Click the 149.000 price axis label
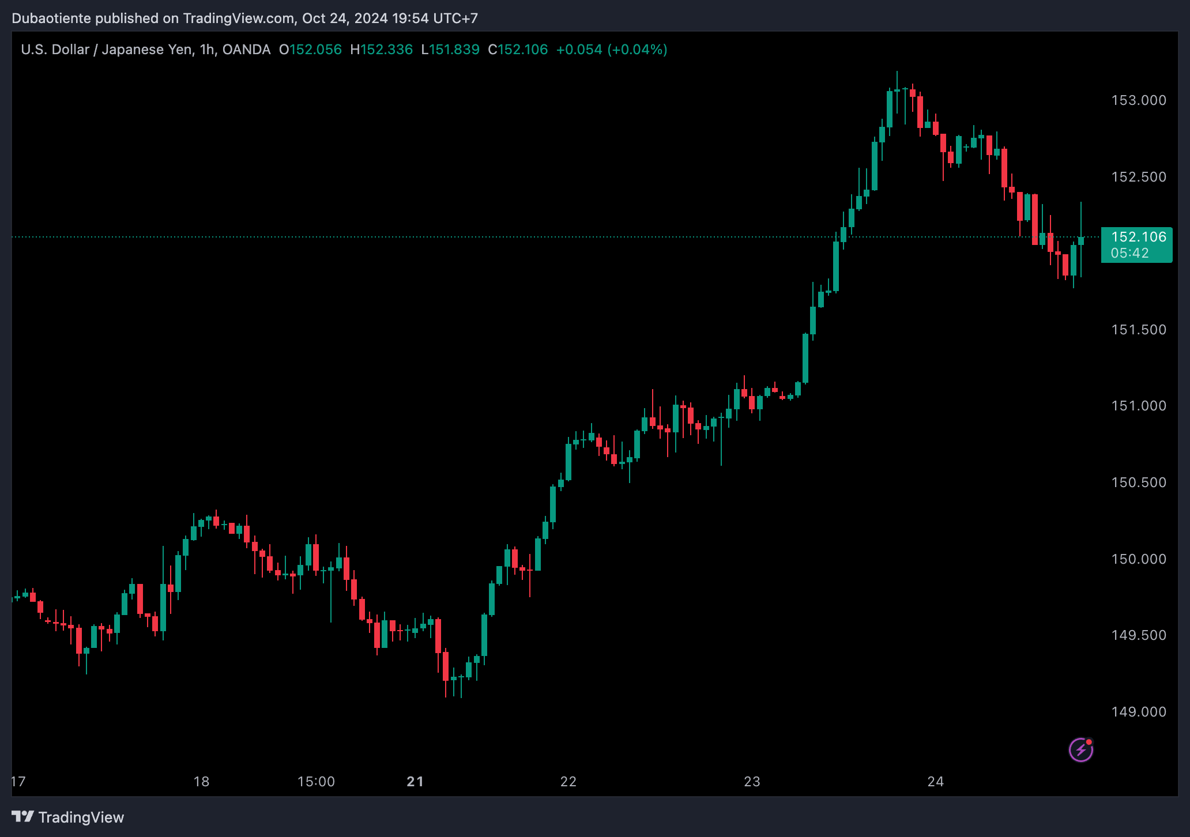 click(1139, 712)
